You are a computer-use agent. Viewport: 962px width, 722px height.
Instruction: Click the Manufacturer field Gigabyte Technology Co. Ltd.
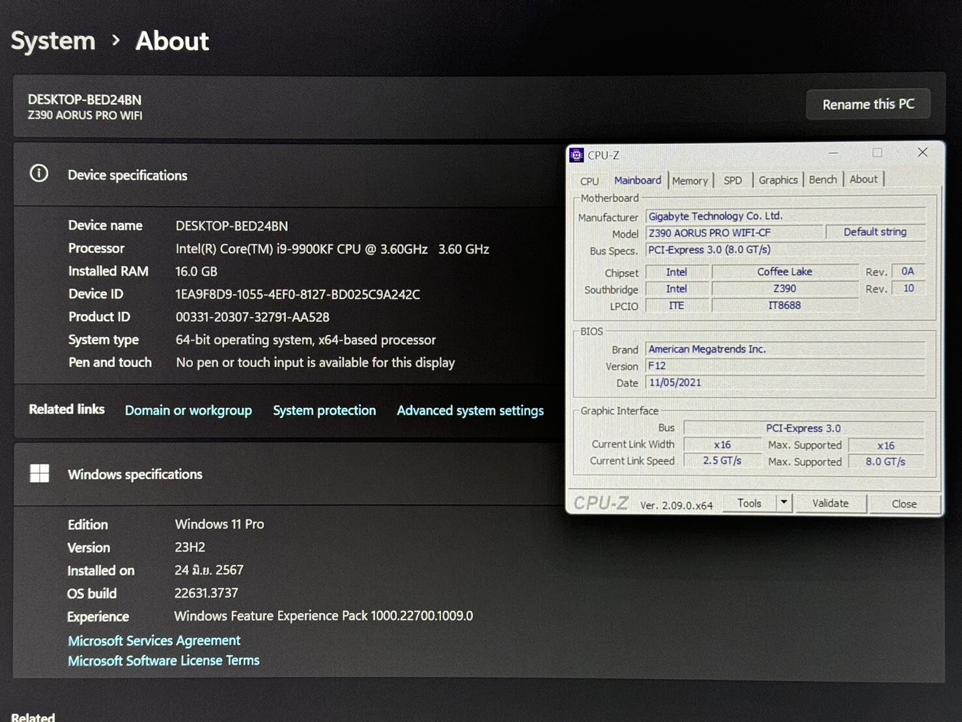785,216
